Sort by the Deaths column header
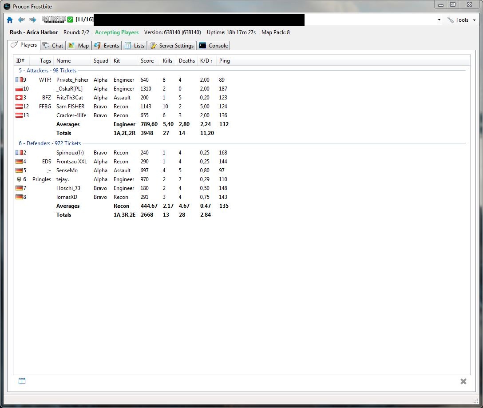The height and width of the screenshot is (408, 483). point(186,61)
